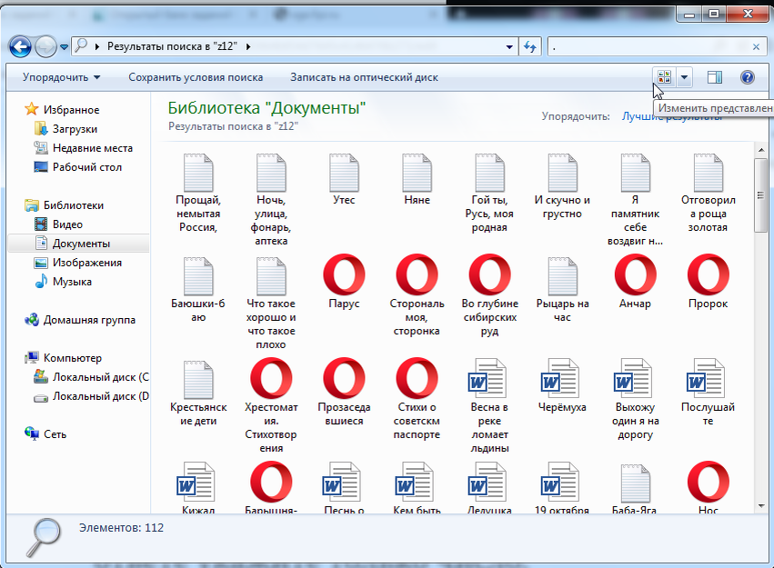Click the Forward navigation arrow
774x568 pixels.
[45, 47]
